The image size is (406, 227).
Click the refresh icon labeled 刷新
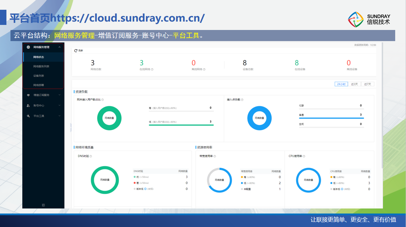[x=76, y=51]
